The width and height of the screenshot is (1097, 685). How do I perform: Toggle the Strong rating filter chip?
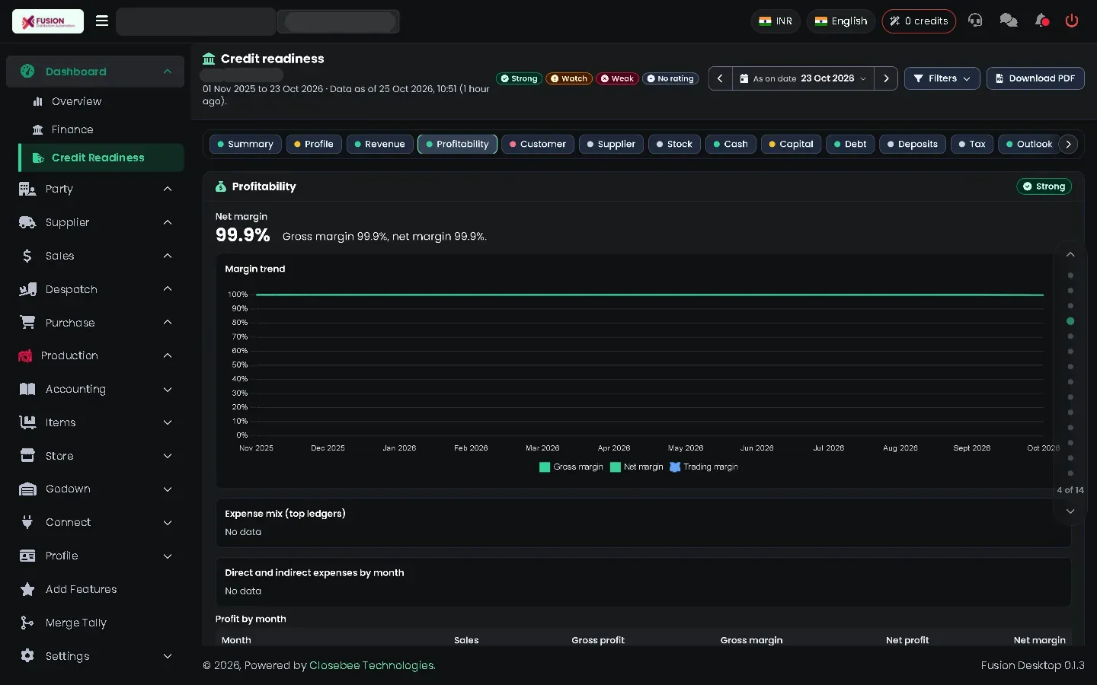(519, 78)
